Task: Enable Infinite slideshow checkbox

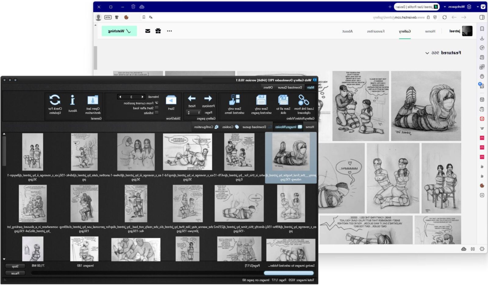Action: [156, 112]
